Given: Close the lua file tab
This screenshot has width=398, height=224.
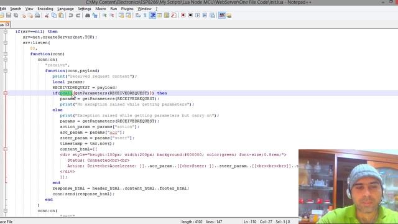Looking at the screenshot, I should (x=7, y=24).
